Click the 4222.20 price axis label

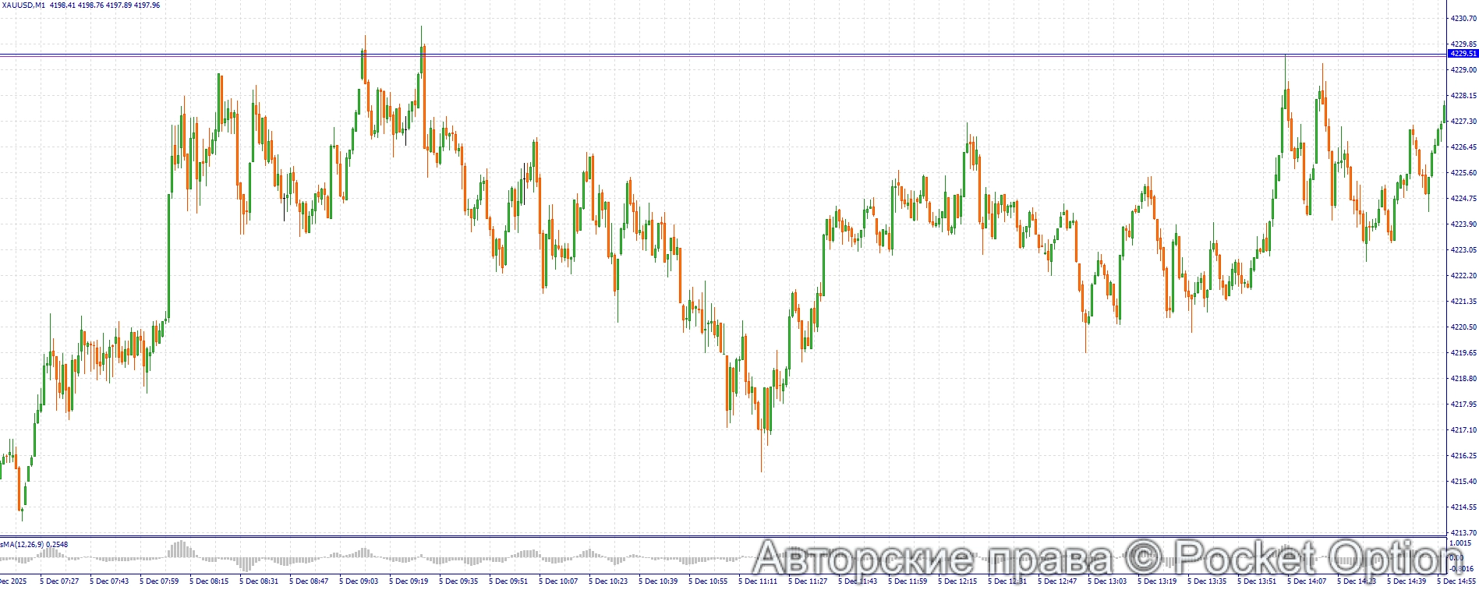pos(1462,276)
